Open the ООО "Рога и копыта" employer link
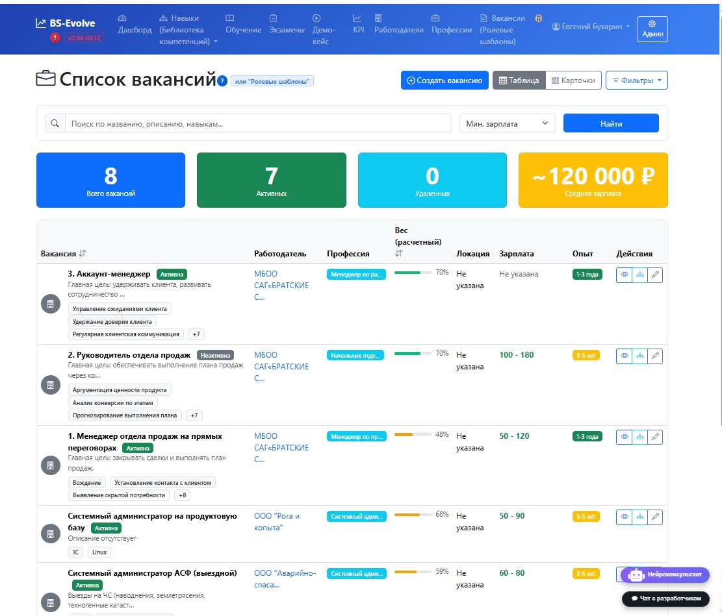This screenshot has height=616, width=722. pyautogui.click(x=277, y=522)
